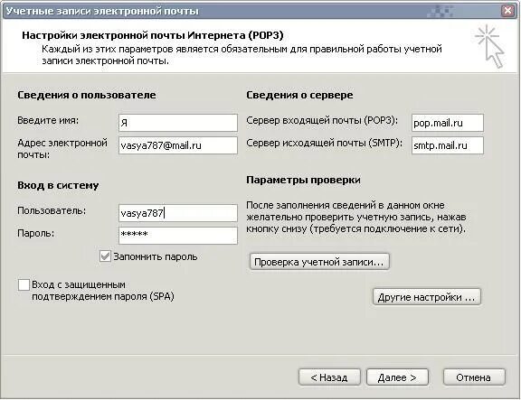
Task: Click the 'Параметры проверки' section heading
Action: click(303, 180)
